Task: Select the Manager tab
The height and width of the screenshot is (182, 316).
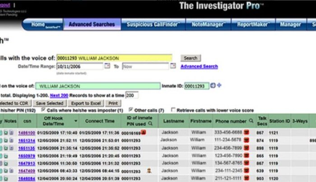Action: point(291,24)
